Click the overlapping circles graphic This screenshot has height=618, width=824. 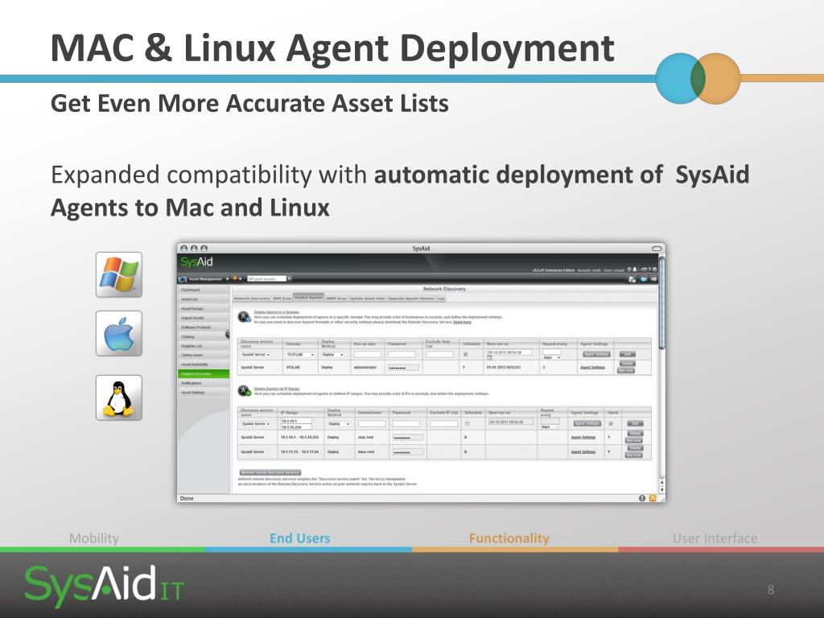coord(698,78)
